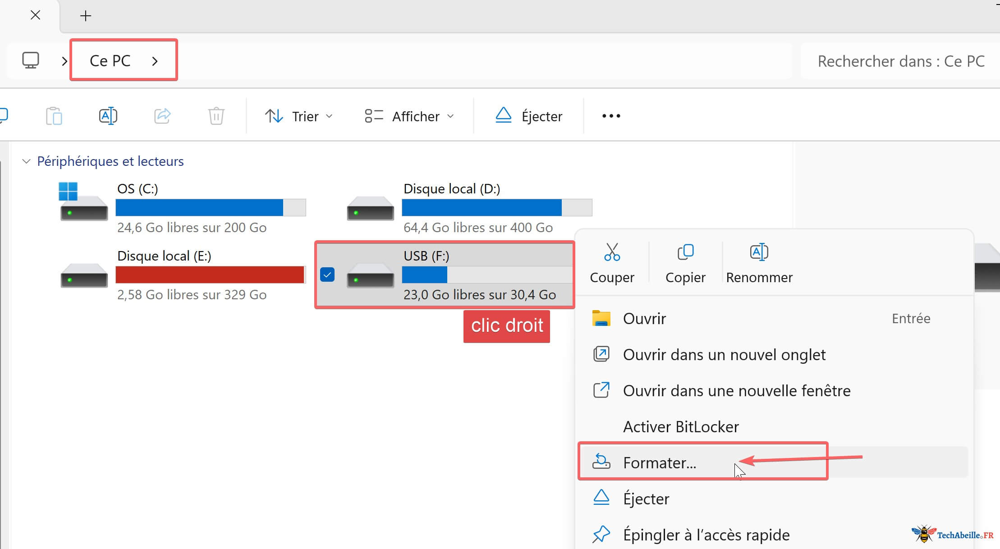Click the Copier icon in the context menu
Screen dimensions: 1000x549
(x=685, y=252)
